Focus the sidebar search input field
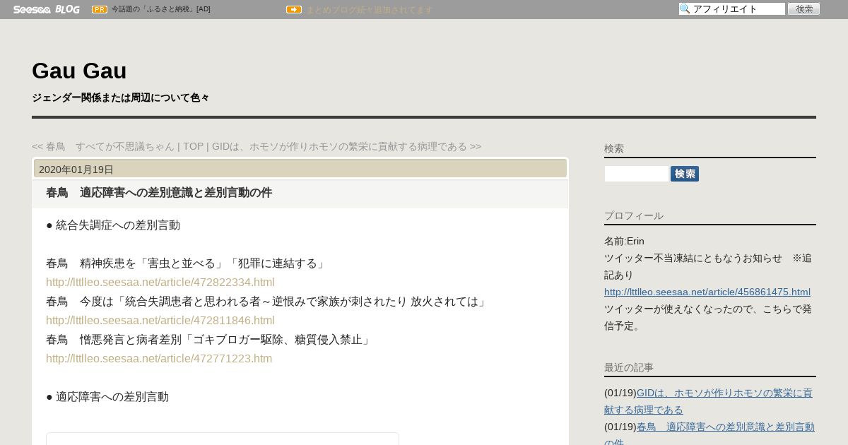848x445 pixels. coord(636,174)
